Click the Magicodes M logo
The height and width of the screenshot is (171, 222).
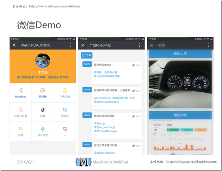[84, 162]
